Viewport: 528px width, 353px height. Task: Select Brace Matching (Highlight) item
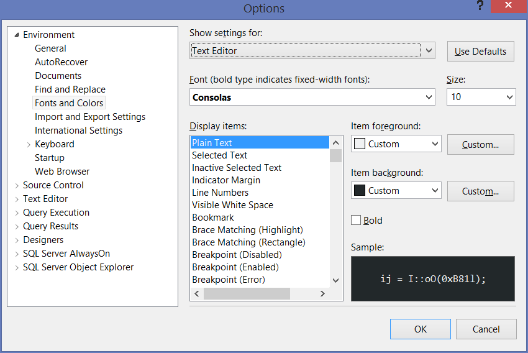[247, 230]
